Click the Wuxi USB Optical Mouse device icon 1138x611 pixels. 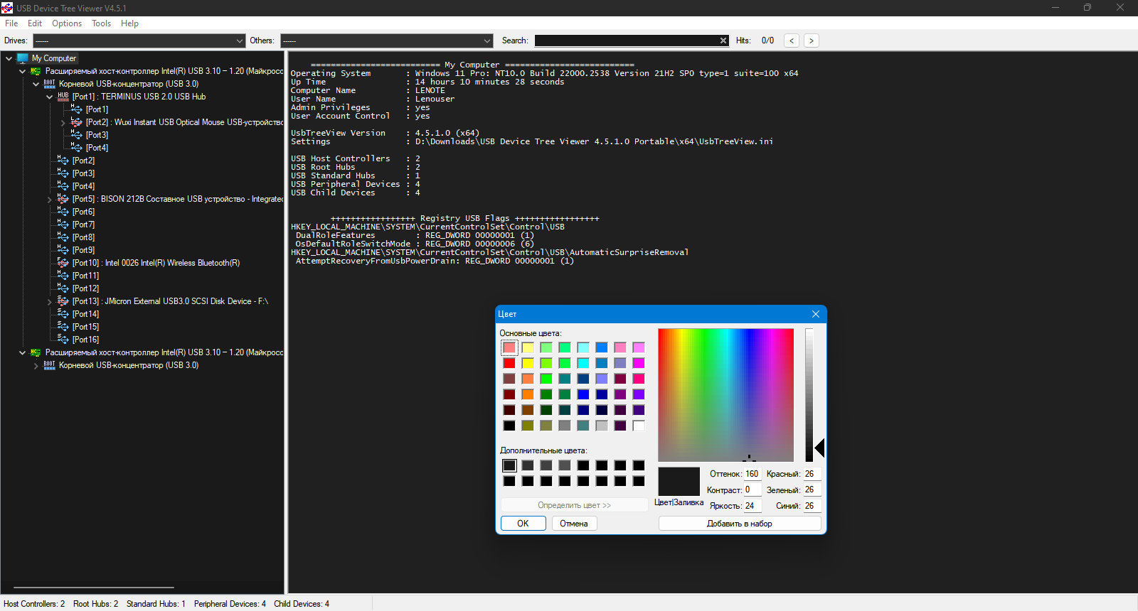click(77, 122)
